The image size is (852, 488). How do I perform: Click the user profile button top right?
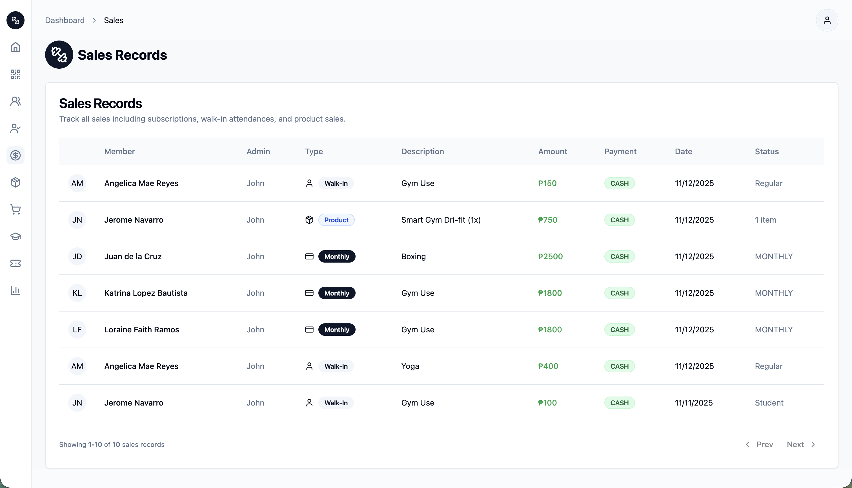(827, 21)
